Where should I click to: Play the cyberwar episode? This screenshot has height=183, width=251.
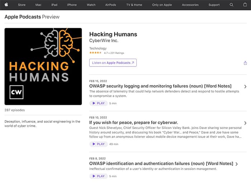(x=99, y=144)
